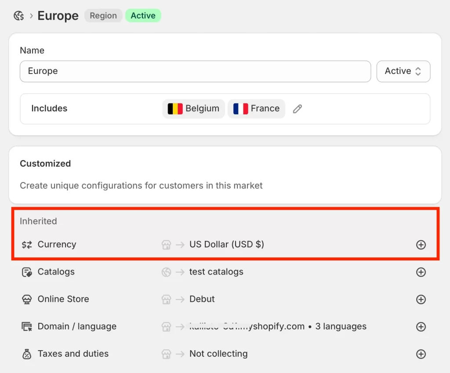Viewport: 450px width, 373px height.
Task: Open the US Dollar (USD $) currency setting
Action: (226, 245)
